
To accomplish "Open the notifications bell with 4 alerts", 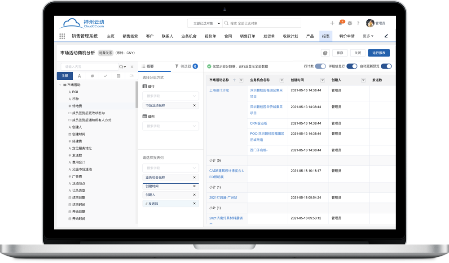I will click(340, 23).
